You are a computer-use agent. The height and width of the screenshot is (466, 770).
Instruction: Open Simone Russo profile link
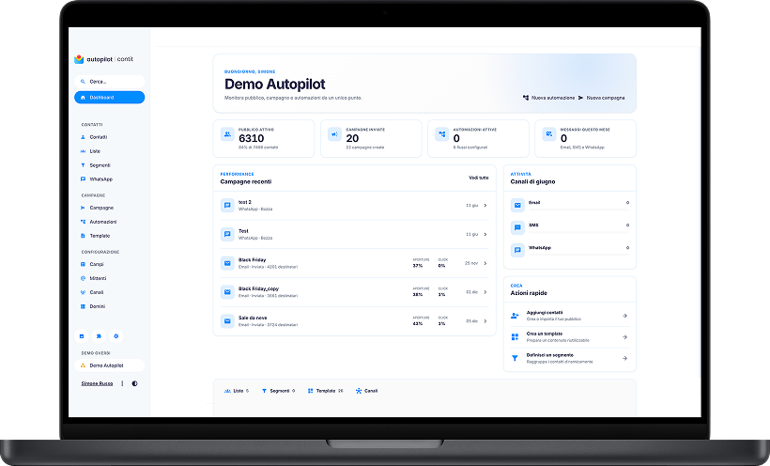[x=97, y=383]
